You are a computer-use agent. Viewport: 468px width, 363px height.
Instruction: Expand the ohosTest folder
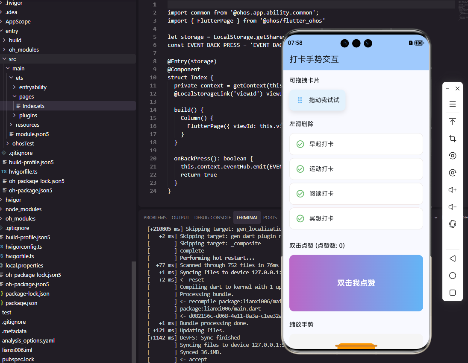(7, 143)
